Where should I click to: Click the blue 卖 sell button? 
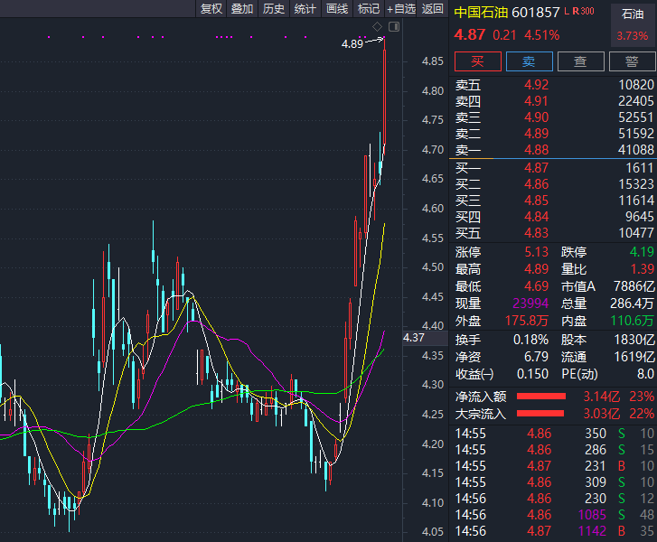pos(530,61)
